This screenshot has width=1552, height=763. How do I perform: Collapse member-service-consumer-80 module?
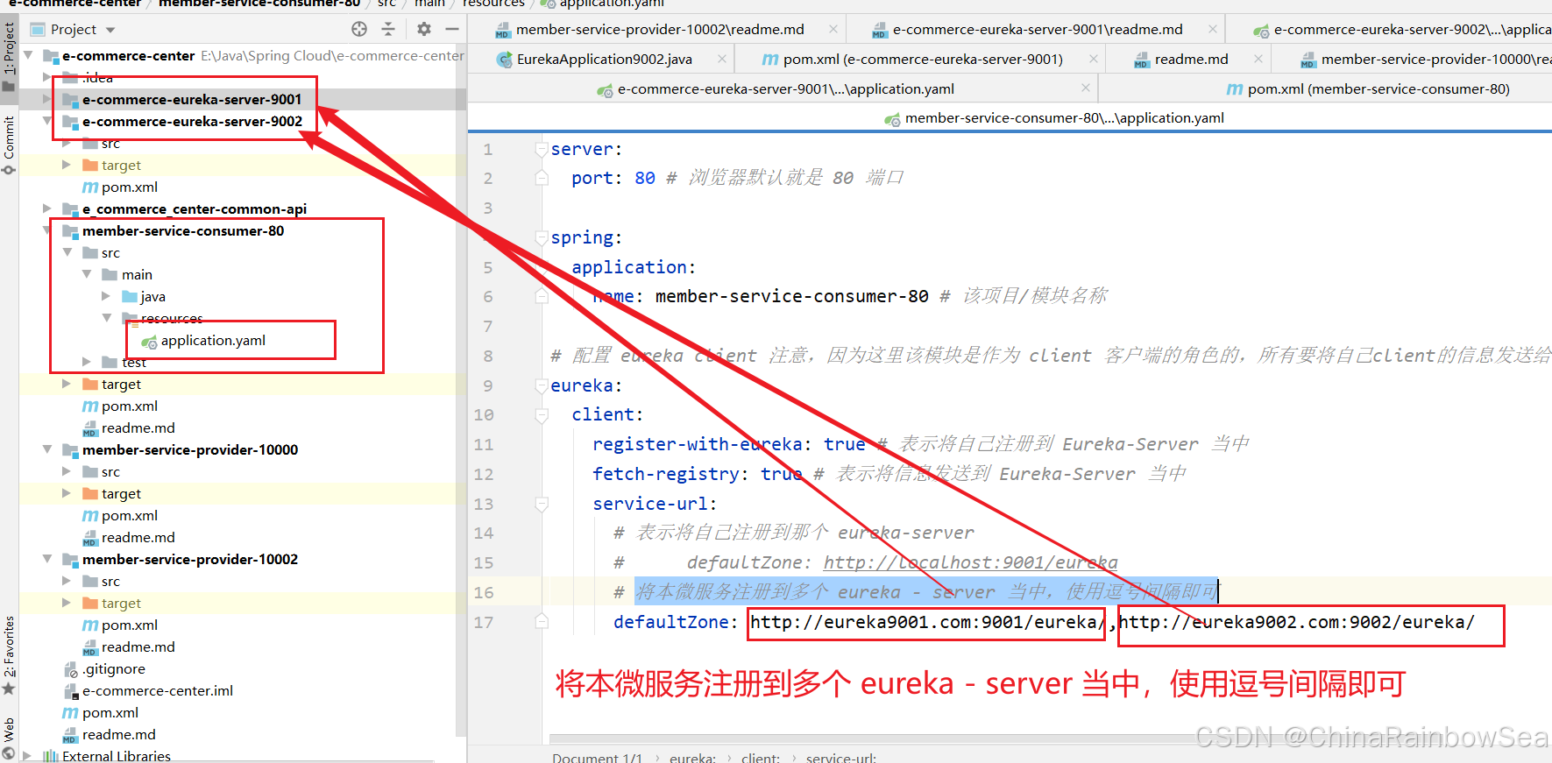pos(47,230)
